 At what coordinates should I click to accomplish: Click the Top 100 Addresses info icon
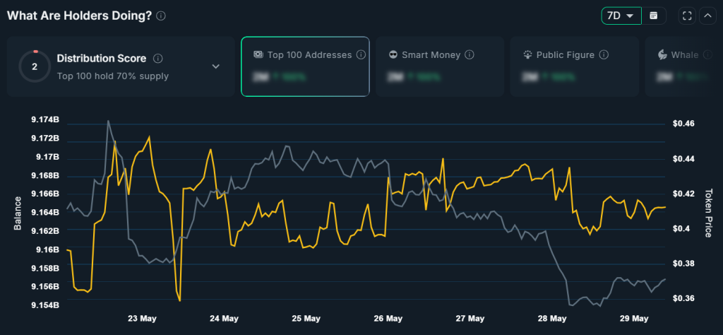[361, 55]
